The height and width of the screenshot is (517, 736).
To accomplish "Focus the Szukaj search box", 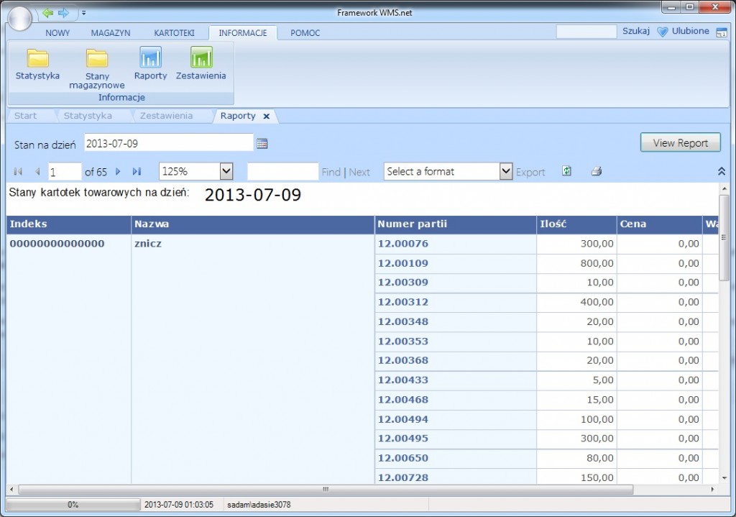I will (x=586, y=32).
